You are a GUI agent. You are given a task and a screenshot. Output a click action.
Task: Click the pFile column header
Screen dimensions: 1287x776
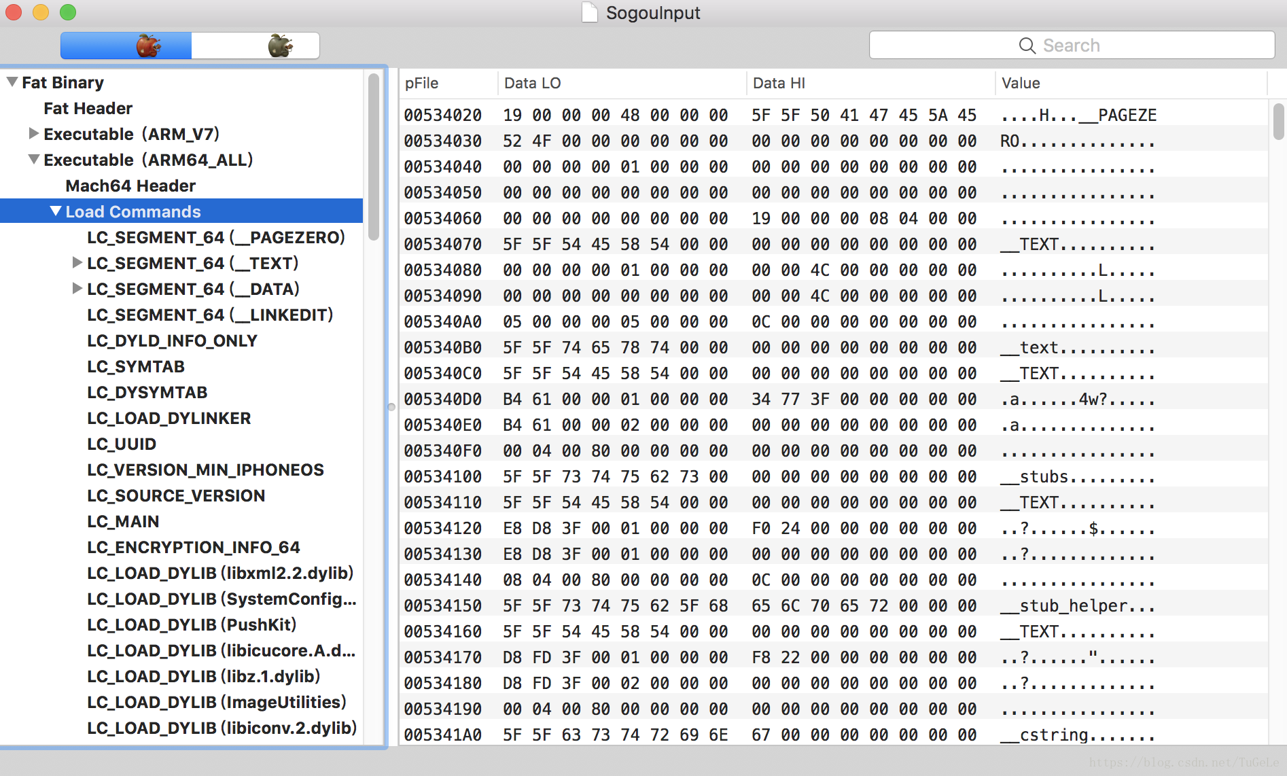pyautogui.click(x=448, y=83)
